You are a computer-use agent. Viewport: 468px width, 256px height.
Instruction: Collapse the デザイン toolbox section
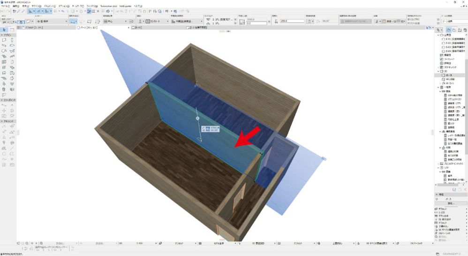click(x=2, y=35)
